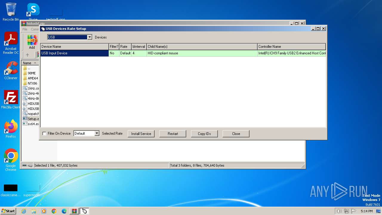This screenshot has width=382, height=215.
Task: Open Acrobat Reader DC desktop shortcut
Action: 11,43
